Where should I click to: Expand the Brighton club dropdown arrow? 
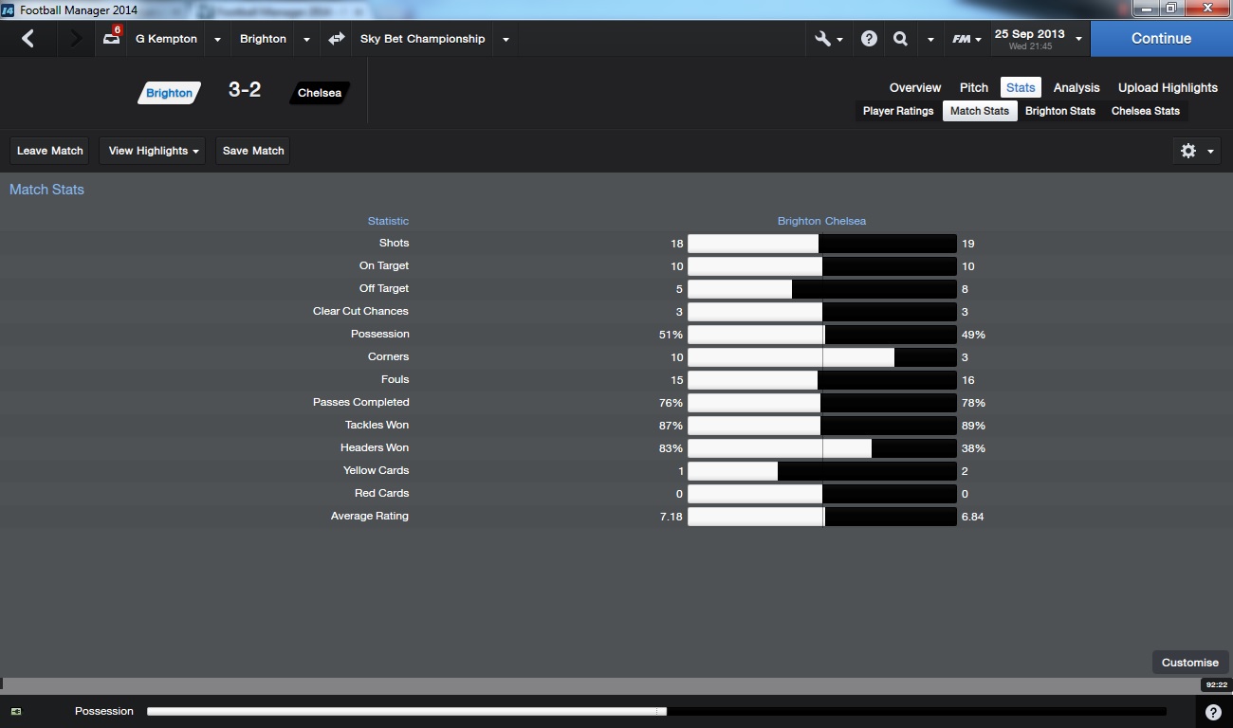click(306, 40)
